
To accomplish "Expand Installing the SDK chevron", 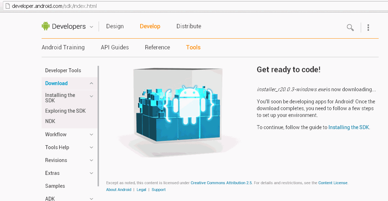I will pos(91,96).
